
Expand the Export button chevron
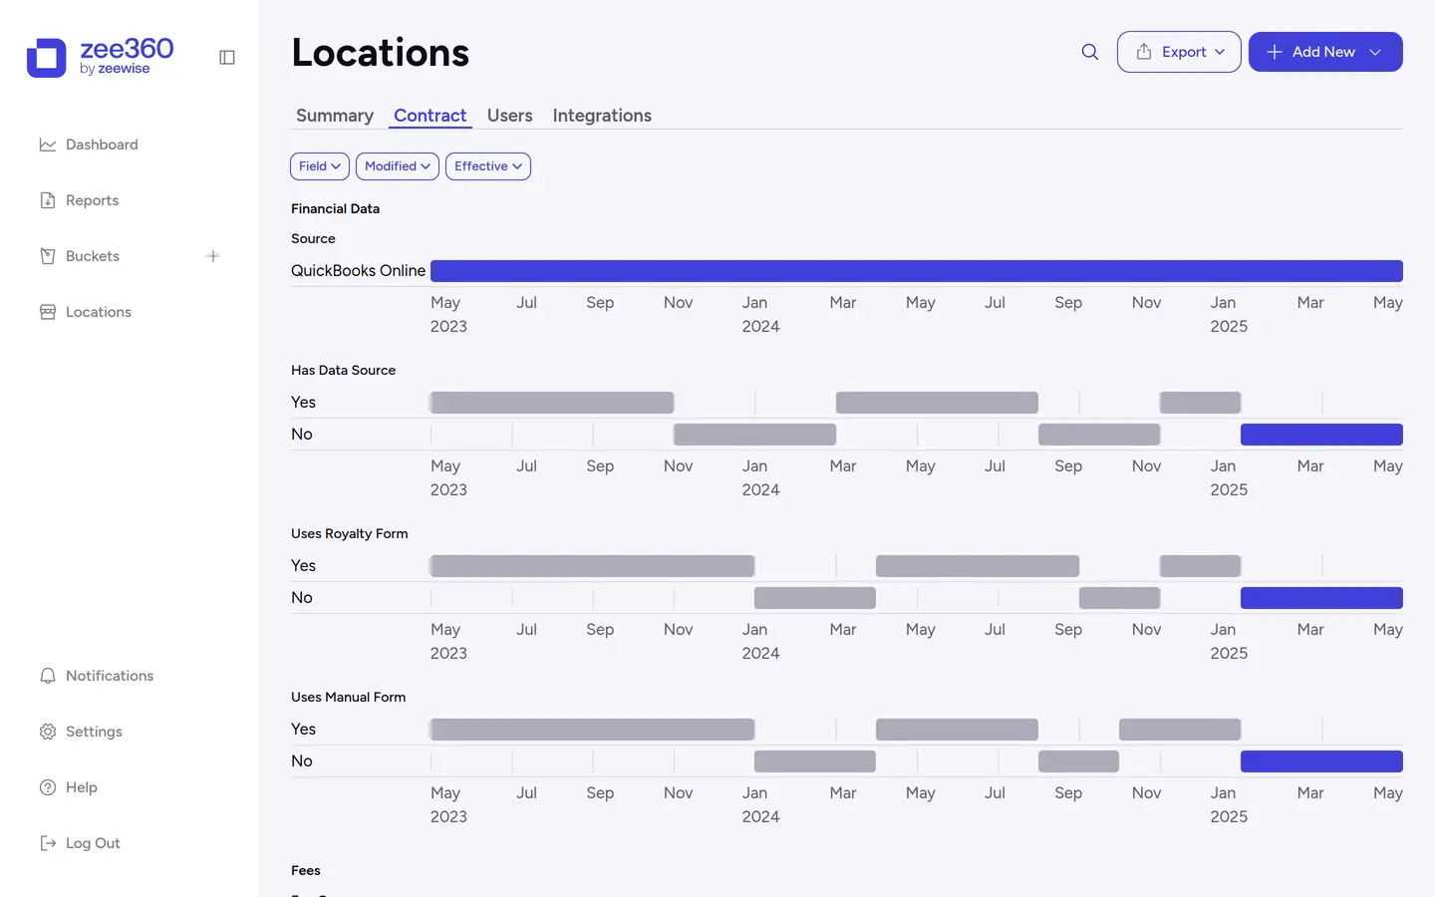click(1220, 52)
